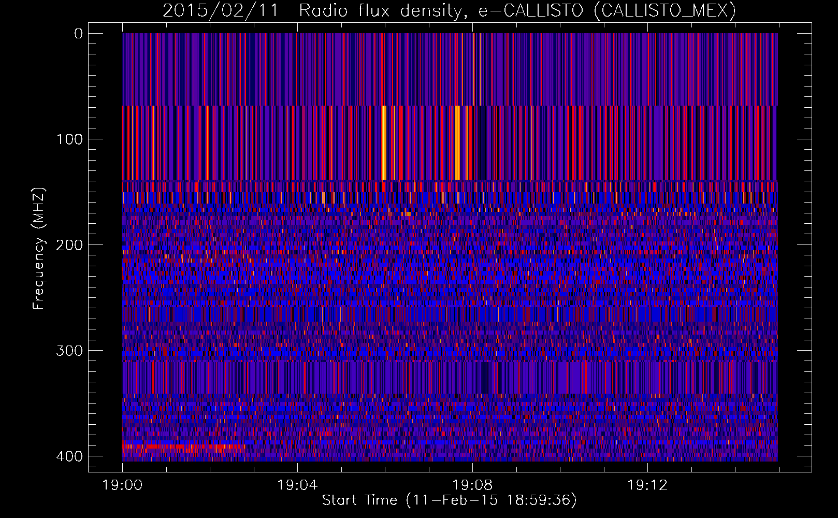
Task: Click the bright yellow burst just before 19:08
Action: click(457, 142)
